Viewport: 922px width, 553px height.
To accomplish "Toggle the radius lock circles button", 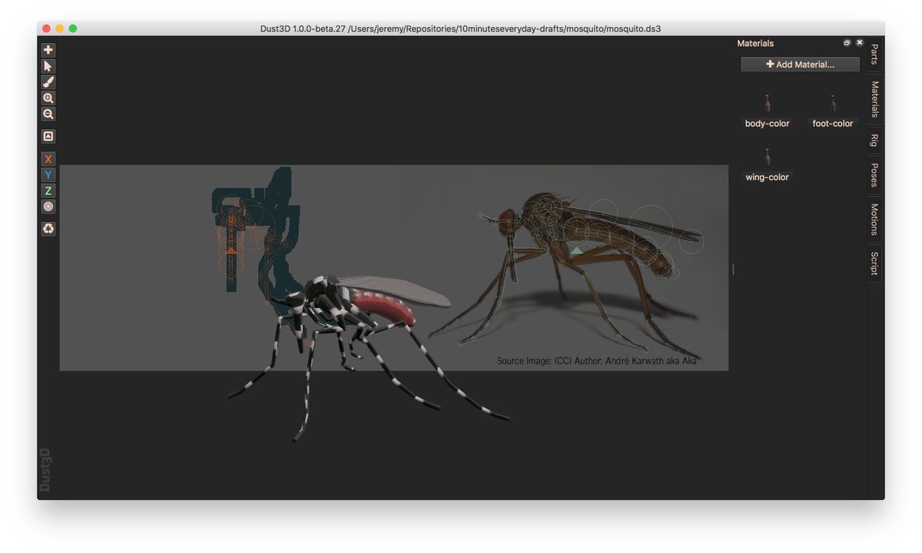I will (x=48, y=207).
